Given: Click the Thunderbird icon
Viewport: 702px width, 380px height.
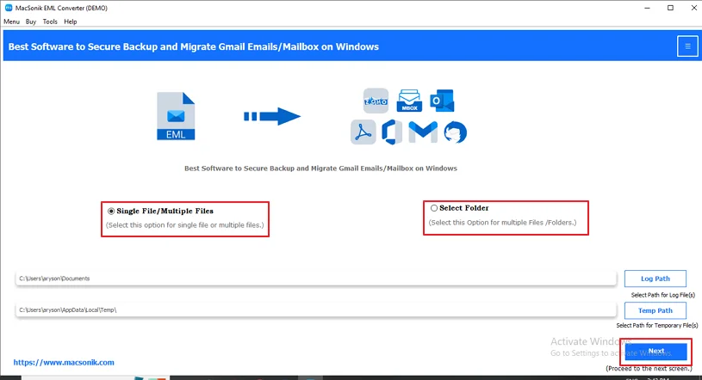Looking at the screenshot, I should click(456, 132).
